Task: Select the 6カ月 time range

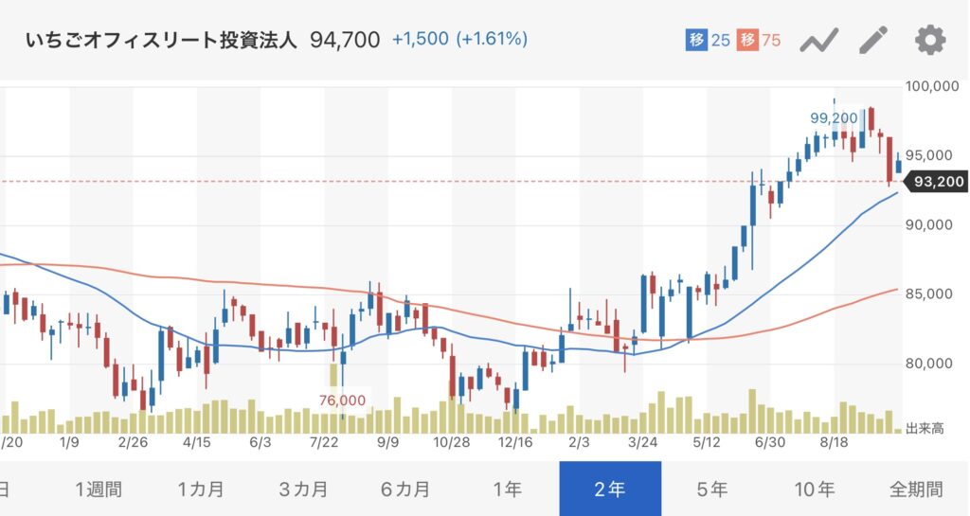Action: click(x=404, y=489)
